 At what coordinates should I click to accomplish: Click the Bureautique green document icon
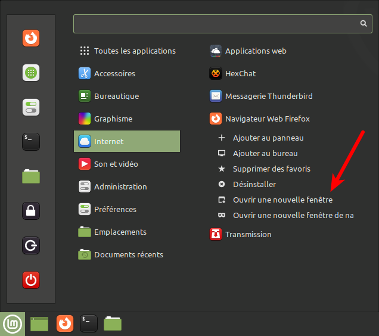85,96
